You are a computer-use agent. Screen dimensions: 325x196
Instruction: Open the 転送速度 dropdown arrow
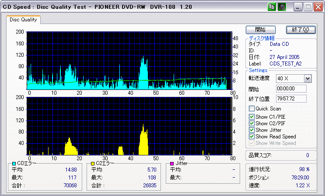[308, 79]
